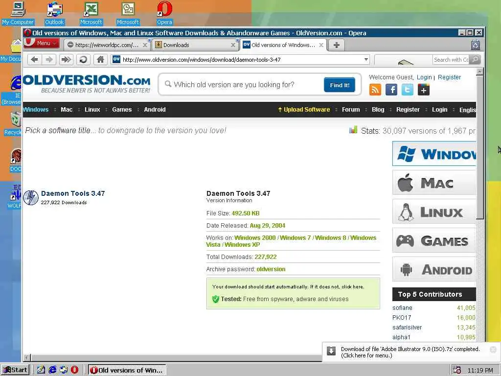This screenshot has width=501, height=376.
Task: Click the Windows 7 compatibility link
Action: (x=295, y=238)
